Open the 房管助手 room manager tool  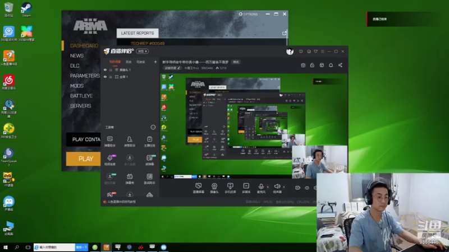(x=130, y=142)
